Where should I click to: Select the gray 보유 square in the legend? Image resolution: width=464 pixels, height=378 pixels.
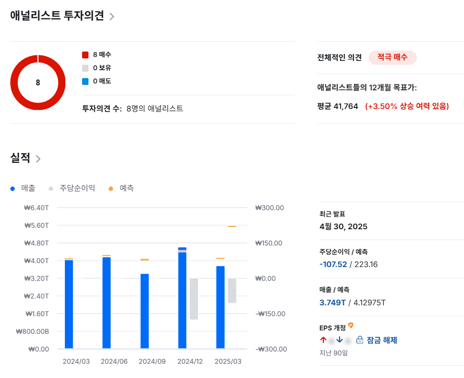tap(84, 68)
